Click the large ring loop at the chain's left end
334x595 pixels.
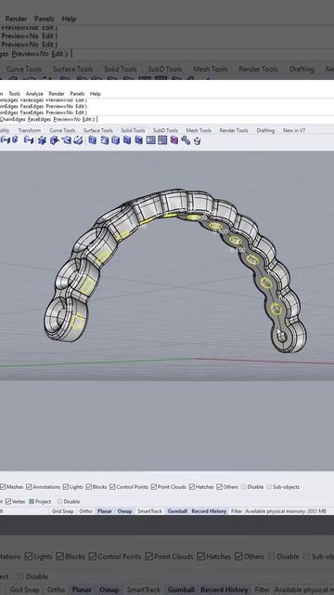61,318
